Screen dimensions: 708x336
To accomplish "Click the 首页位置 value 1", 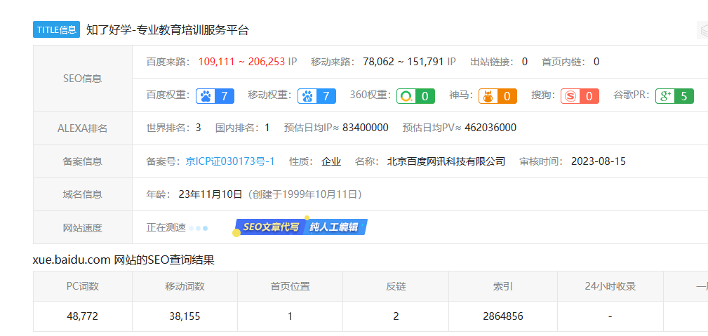I will [x=290, y=316].
